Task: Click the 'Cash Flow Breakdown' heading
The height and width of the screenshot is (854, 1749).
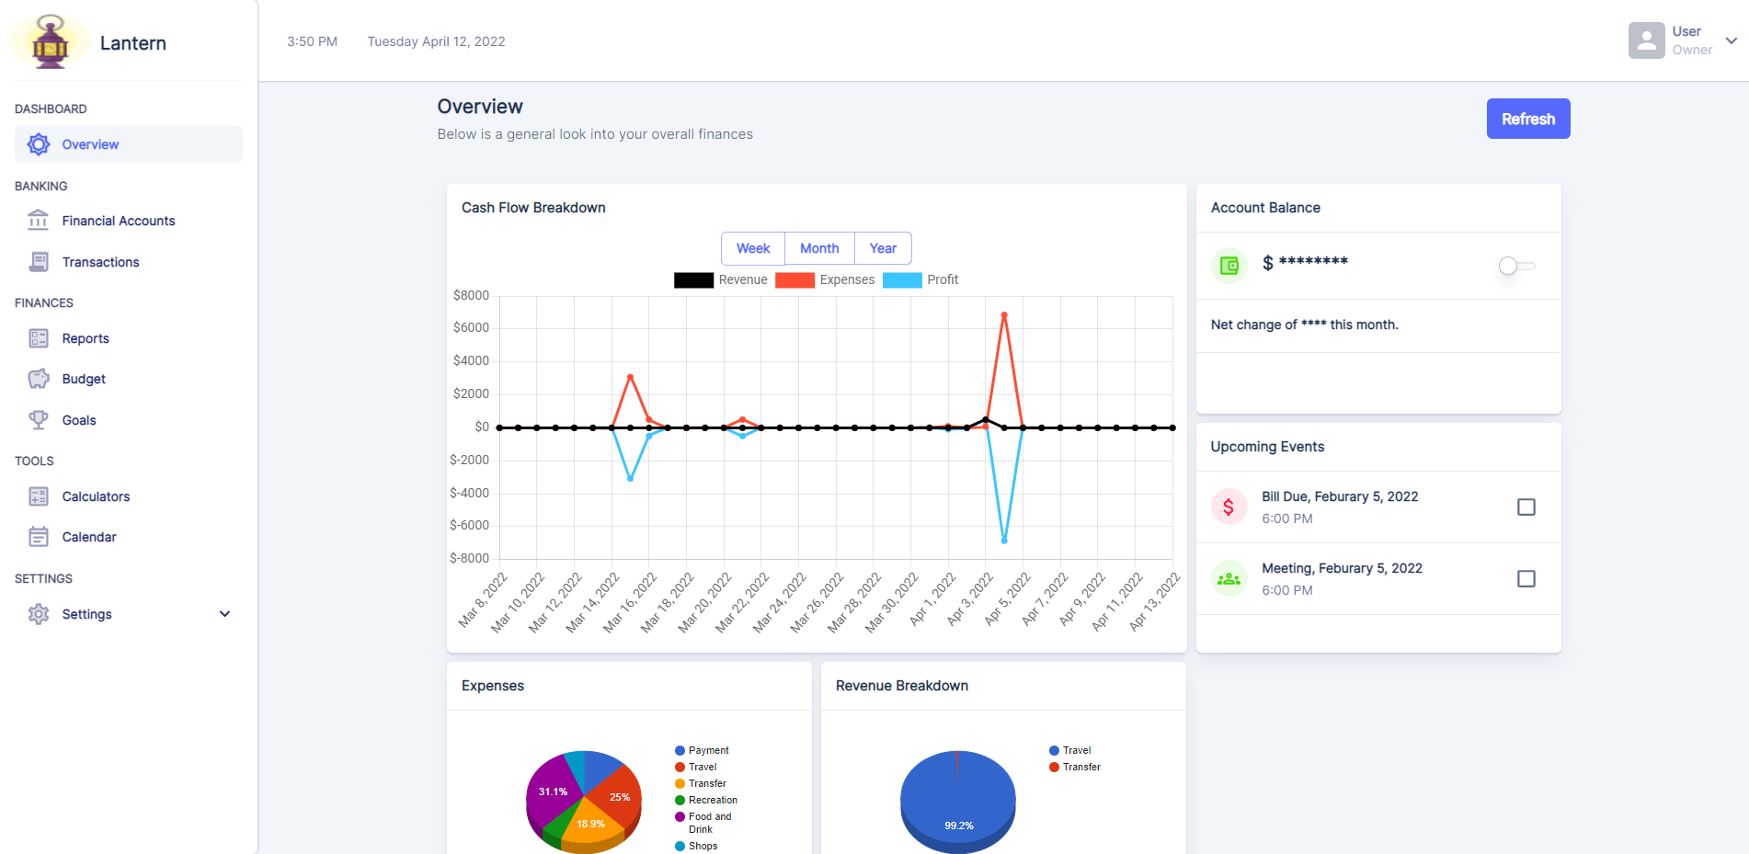Action: 533,208
